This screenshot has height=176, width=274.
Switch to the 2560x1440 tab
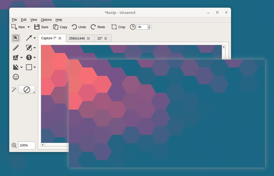tap(77, 38)
